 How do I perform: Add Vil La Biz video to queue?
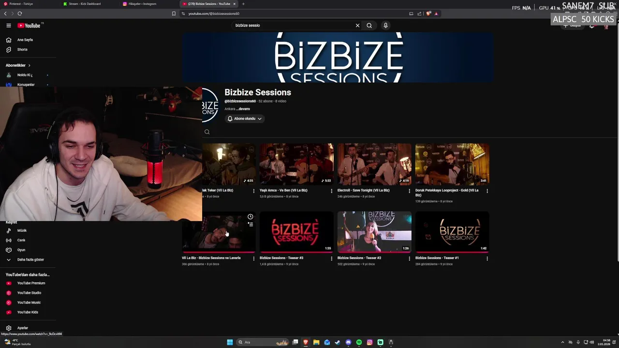coord(250,224)
